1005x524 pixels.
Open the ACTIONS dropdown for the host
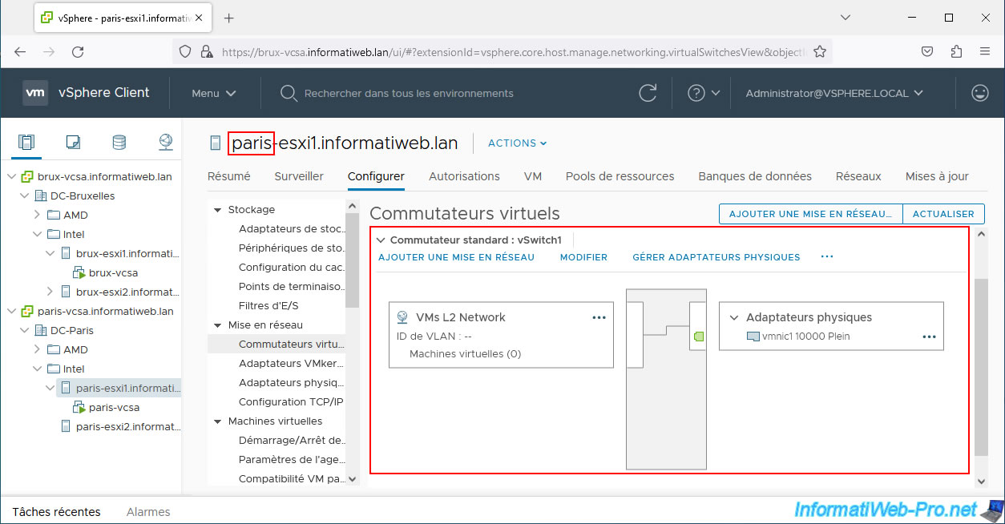click(518, 143)
